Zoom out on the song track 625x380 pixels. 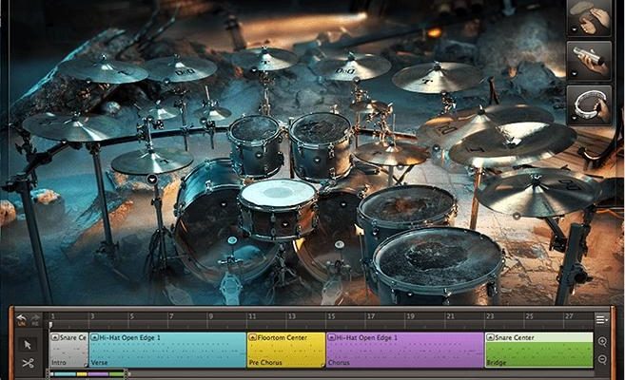click(602, 358)
